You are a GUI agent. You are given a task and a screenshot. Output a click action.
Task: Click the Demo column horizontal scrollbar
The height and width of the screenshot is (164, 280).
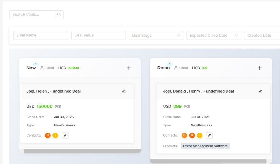pos(208,161)
